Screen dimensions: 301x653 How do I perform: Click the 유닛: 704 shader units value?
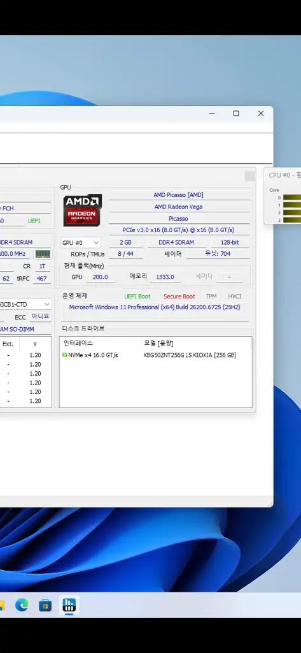(218, 254)
